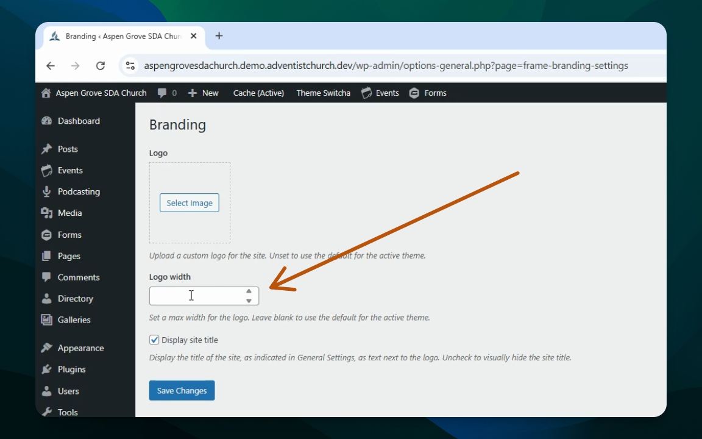The height and width of the screenshot is (439, 702).
Task: Open the Posts menu
Action: [x=68, y=149]
